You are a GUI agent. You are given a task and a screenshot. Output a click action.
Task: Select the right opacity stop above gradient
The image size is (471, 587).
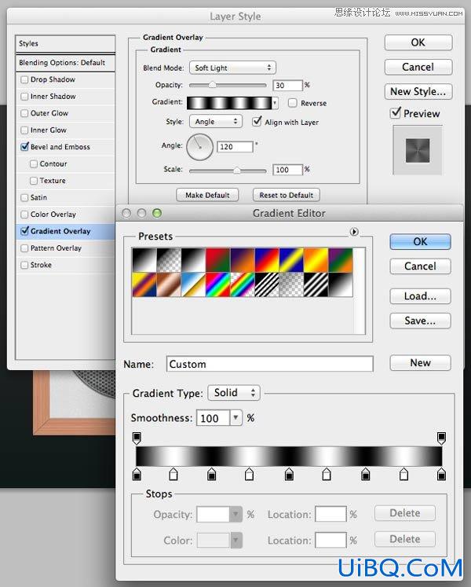441,438
